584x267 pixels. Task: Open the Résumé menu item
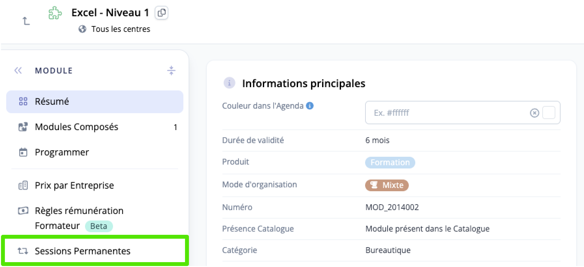coord(95,101)
